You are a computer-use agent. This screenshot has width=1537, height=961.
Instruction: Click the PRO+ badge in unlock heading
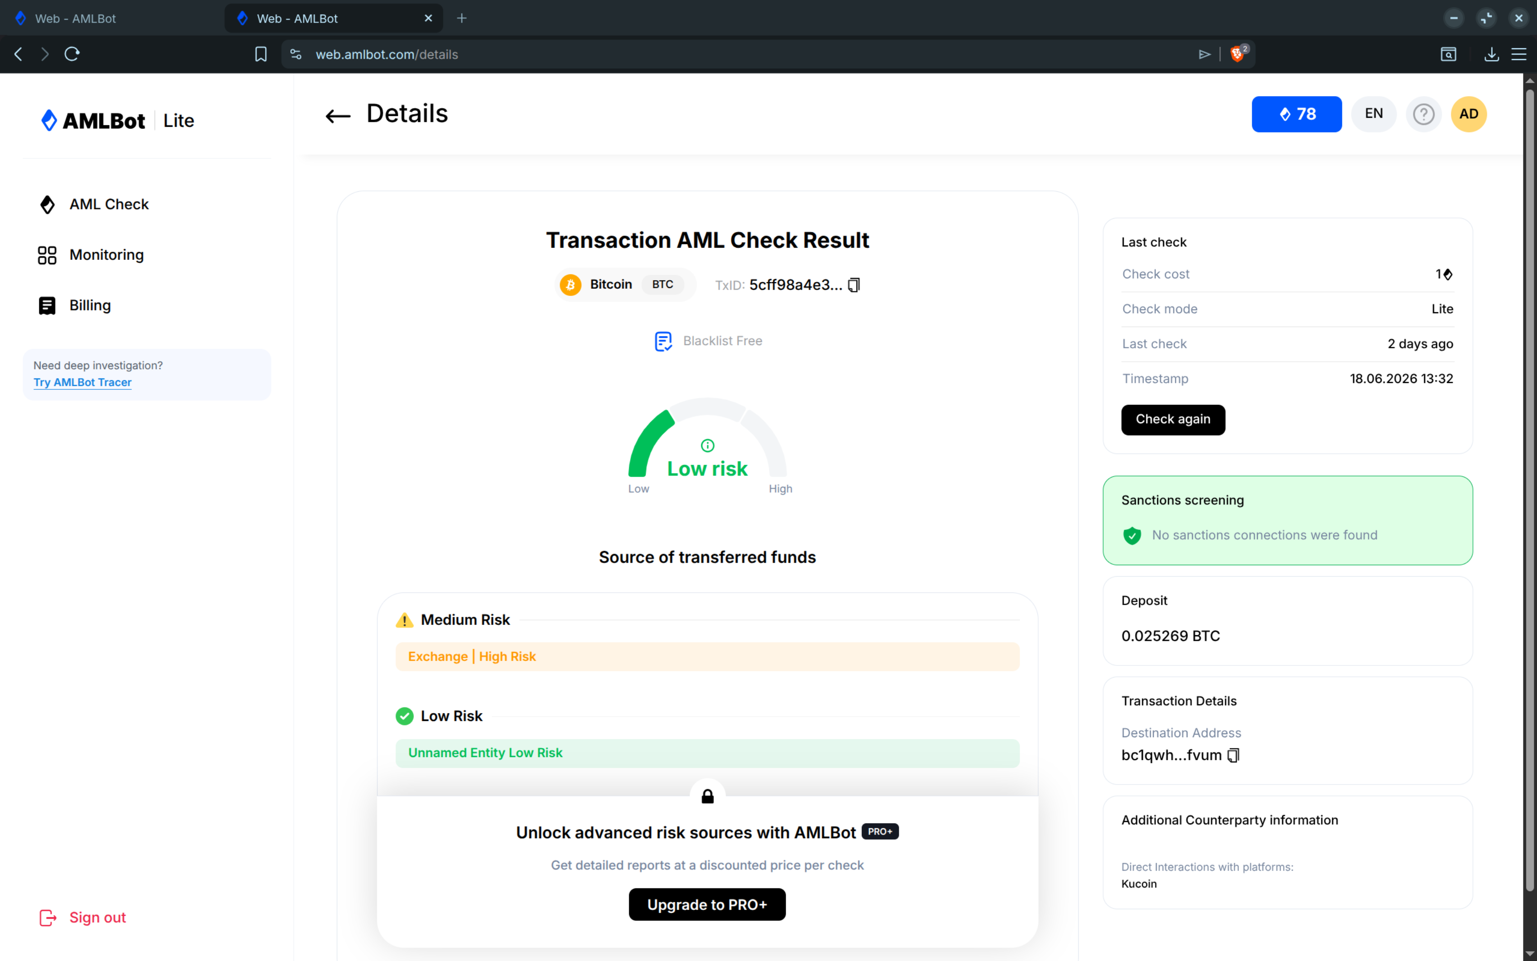click(879, 832)
